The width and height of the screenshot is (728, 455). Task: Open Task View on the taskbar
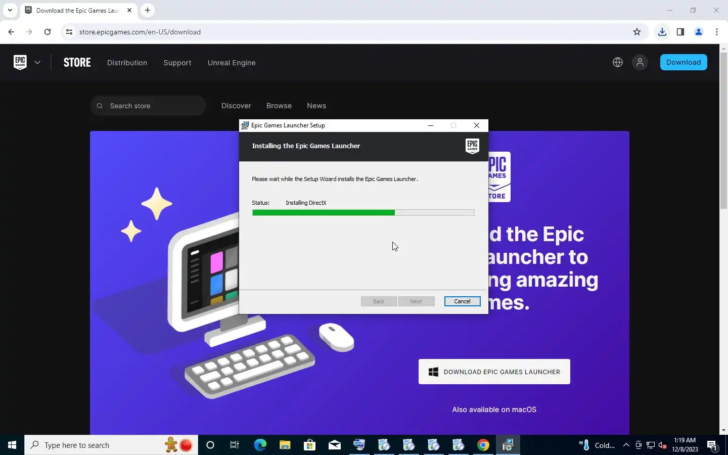235,445
